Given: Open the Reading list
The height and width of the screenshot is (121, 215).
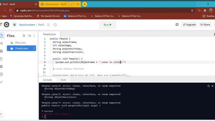Looking at the screenshot, I should (x=209, y=16).
